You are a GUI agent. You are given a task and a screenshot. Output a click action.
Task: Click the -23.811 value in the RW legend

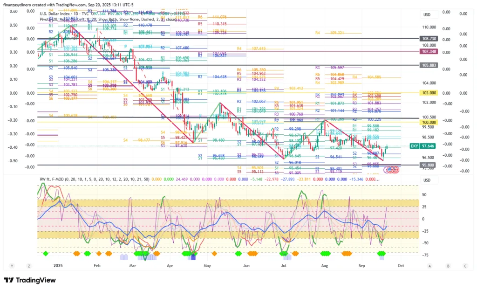[304, 179]
